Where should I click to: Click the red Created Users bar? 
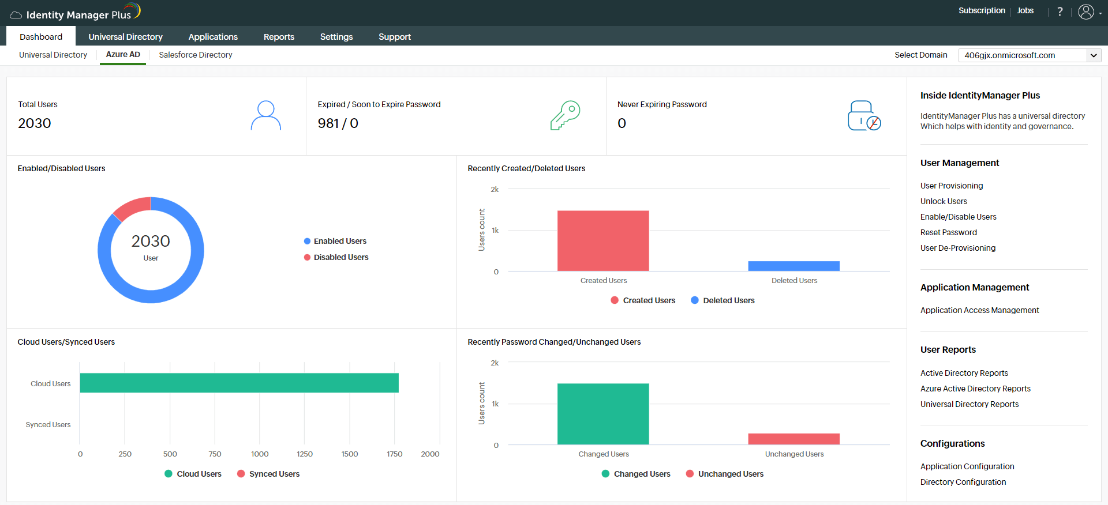603,240
